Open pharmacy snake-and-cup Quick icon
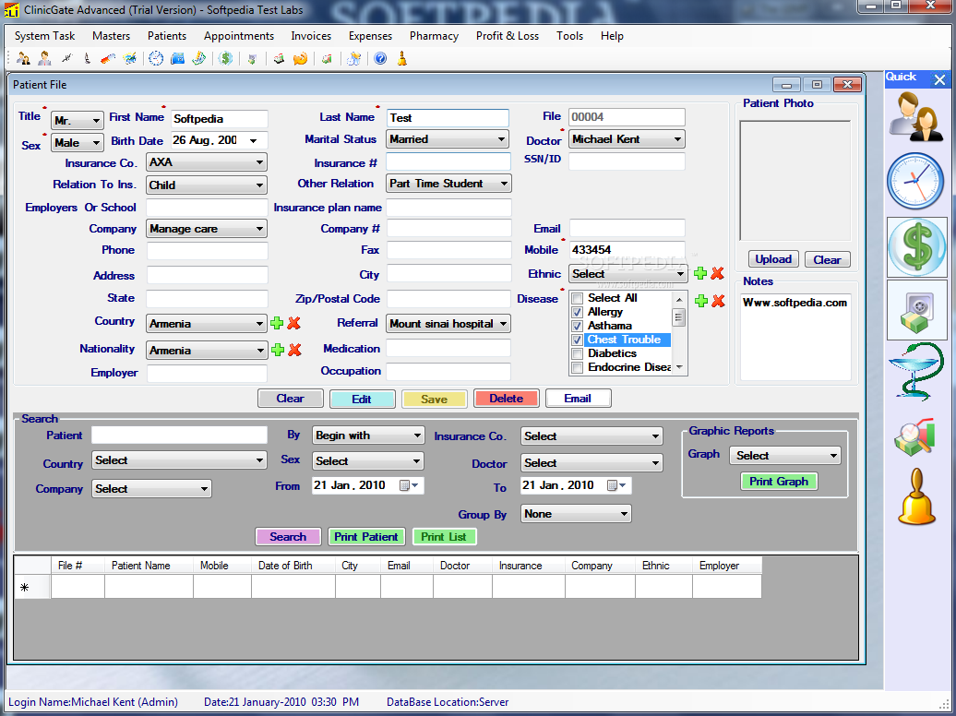 (x=915, y=372)
